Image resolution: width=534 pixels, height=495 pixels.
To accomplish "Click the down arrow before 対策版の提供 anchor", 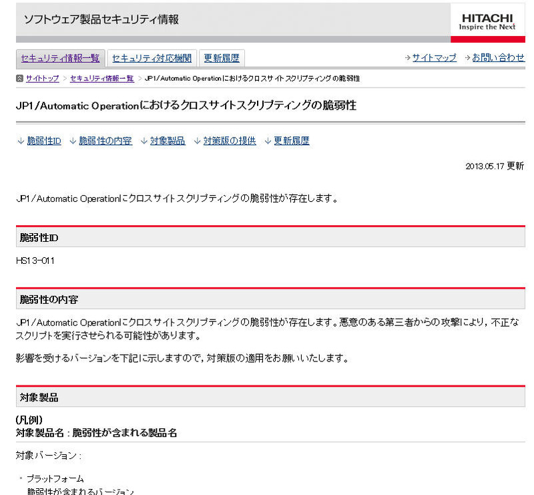I will click(197, 141).
